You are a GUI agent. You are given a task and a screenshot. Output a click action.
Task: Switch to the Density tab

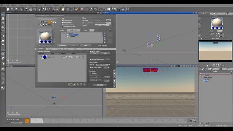coord(50,49)
